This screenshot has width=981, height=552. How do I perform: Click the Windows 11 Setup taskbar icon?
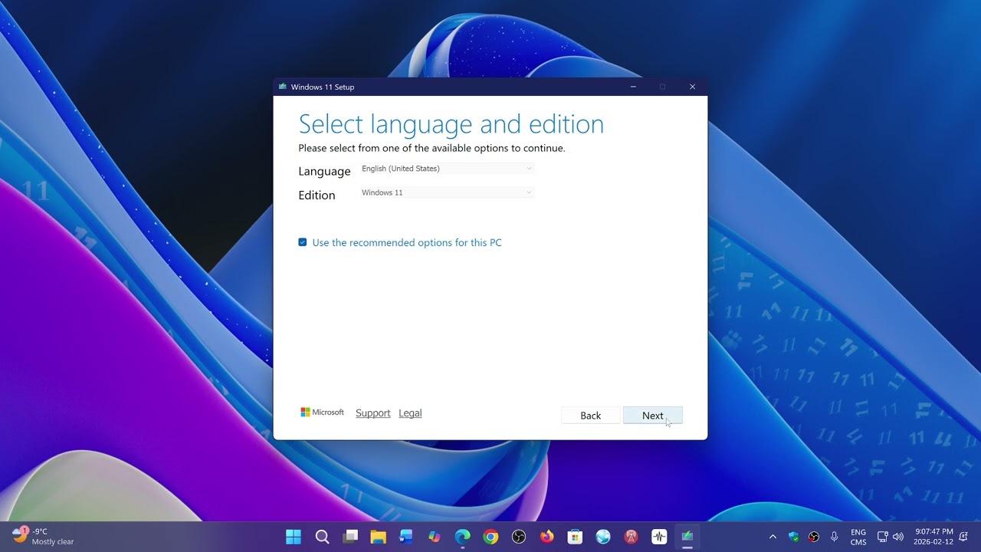[x=687, y=537]
